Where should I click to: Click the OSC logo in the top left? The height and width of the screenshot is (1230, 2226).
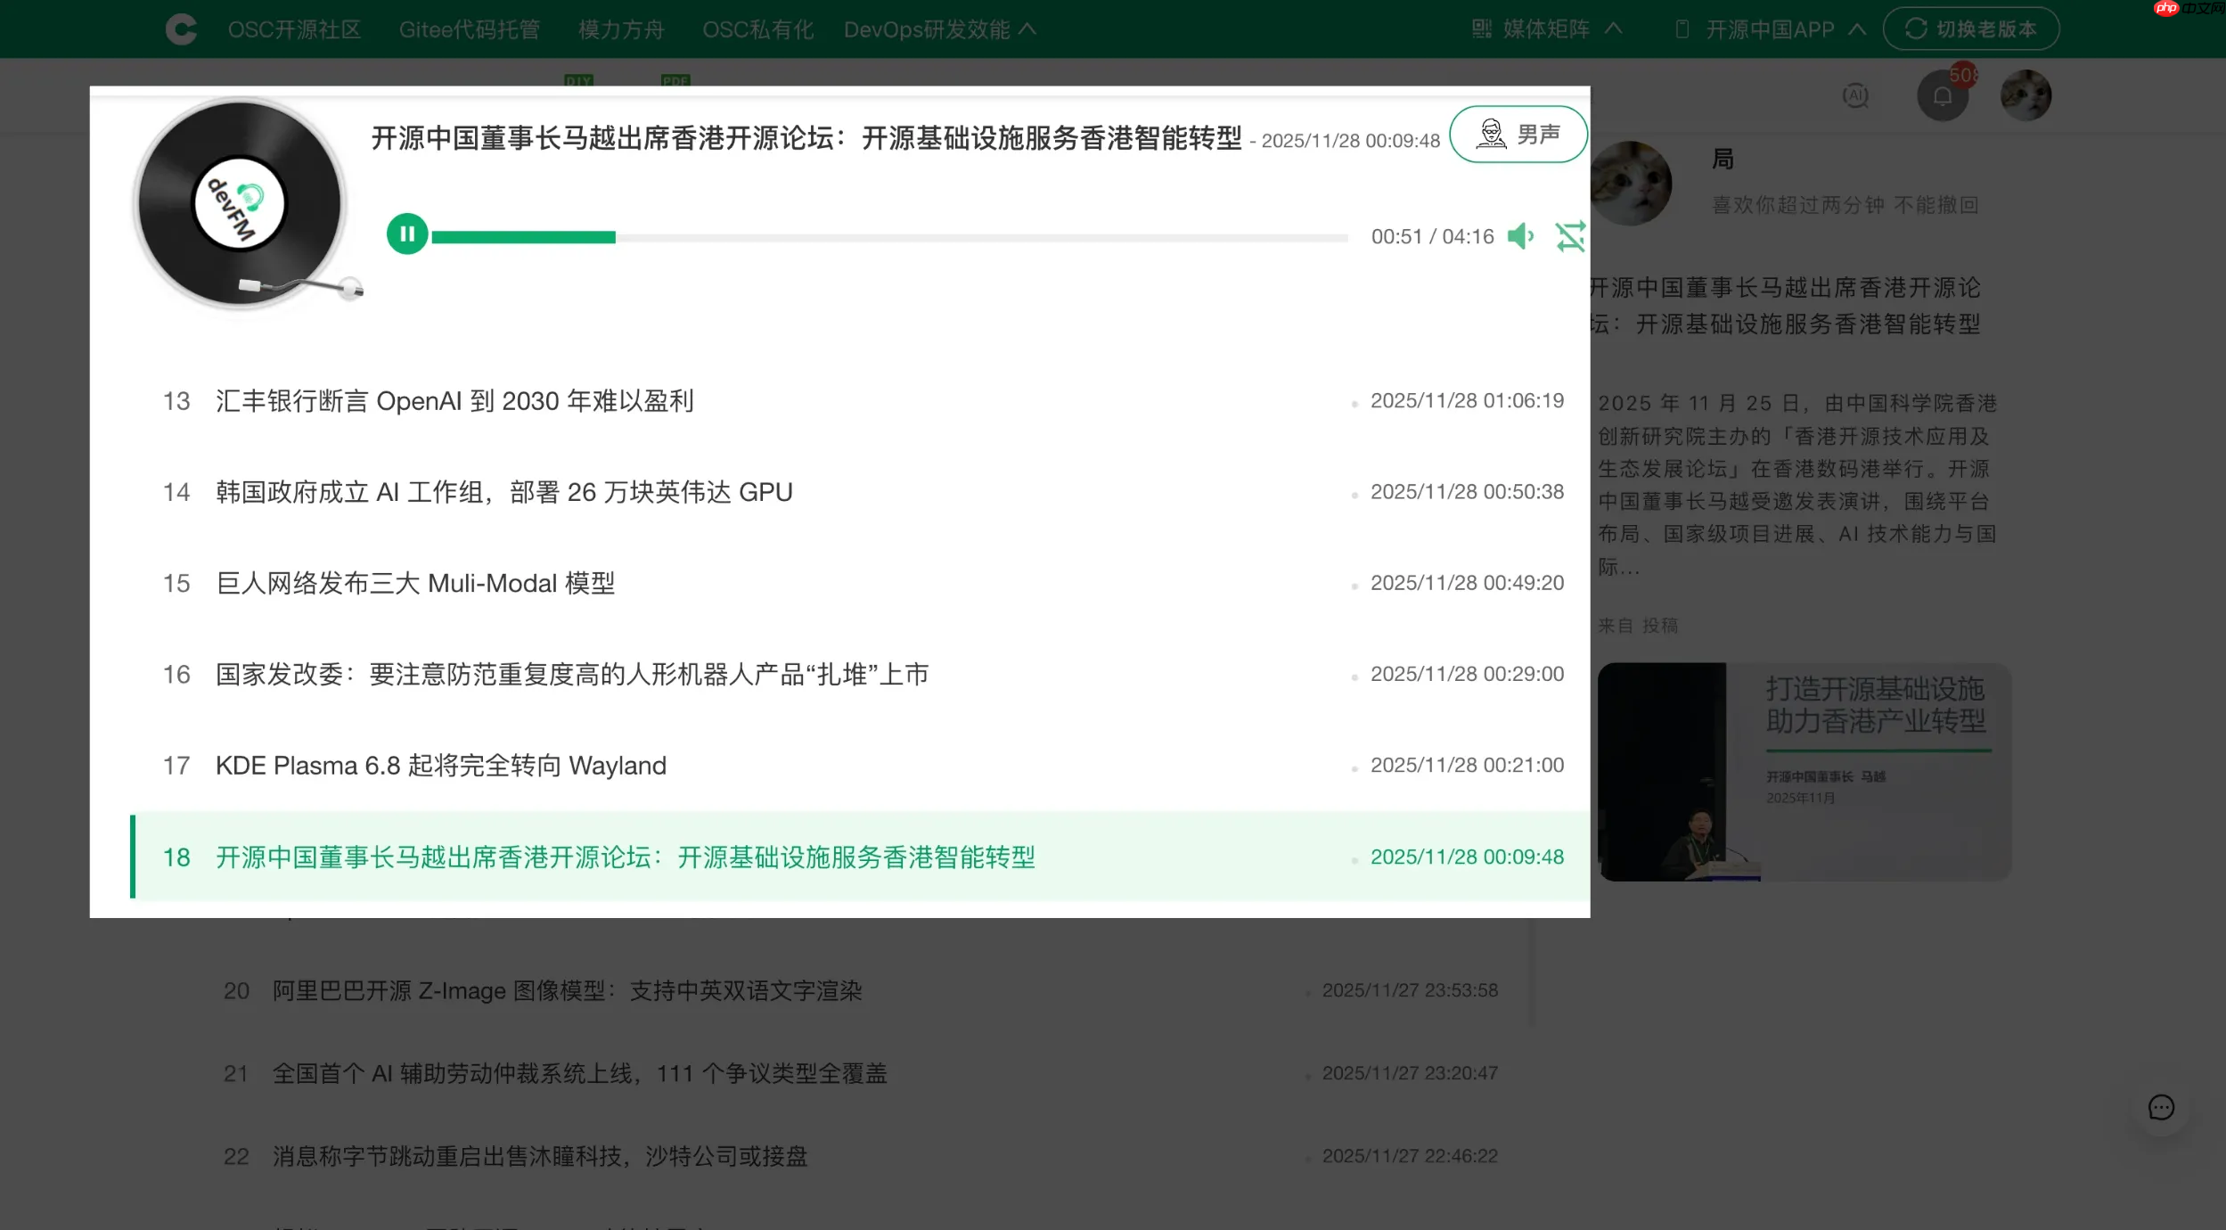point(181,28)
